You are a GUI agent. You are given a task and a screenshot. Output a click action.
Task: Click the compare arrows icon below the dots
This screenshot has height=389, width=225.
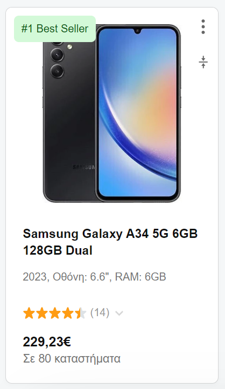(x=203, y=62)
